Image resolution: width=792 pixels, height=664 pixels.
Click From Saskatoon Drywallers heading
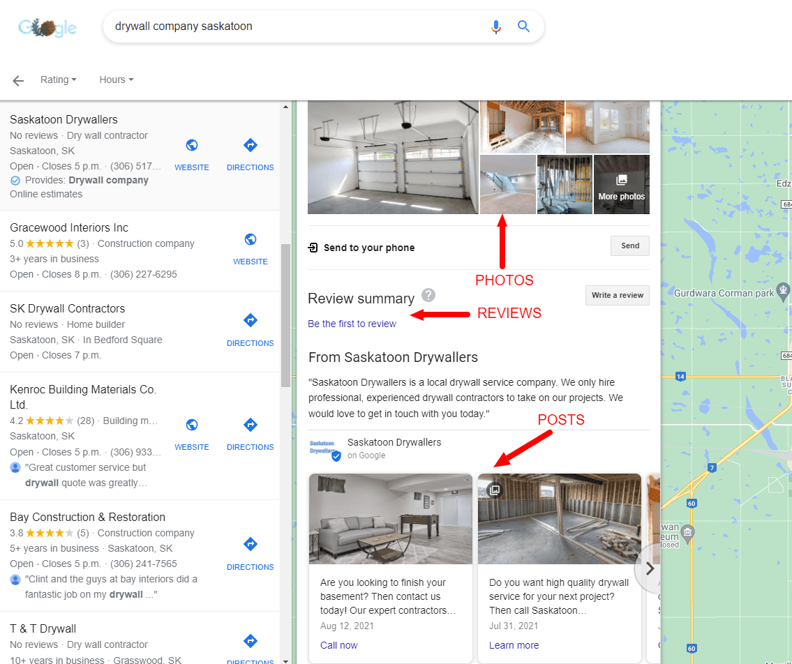pyautogui.click(x=393, y=358)
